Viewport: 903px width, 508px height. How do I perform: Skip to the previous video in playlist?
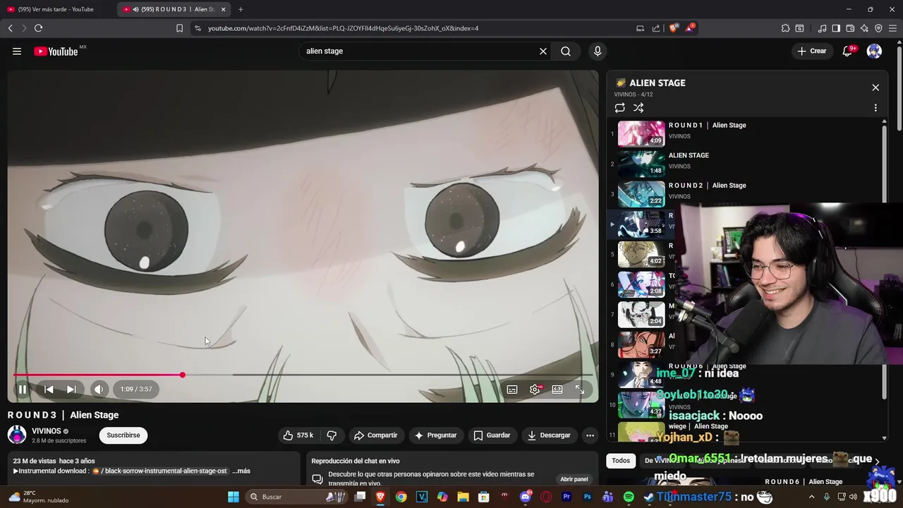click(49, 389)
